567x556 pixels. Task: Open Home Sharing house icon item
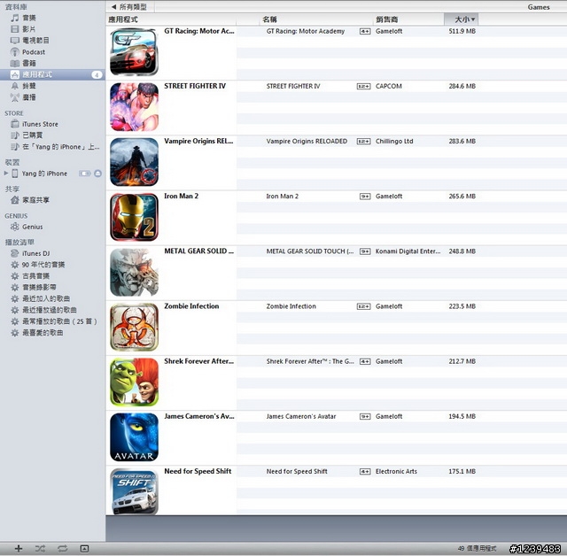[15, 200]
